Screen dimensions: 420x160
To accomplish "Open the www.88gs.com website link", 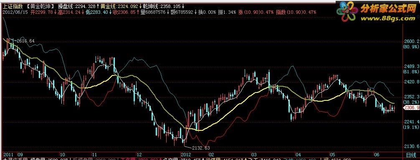I will 387,18.
